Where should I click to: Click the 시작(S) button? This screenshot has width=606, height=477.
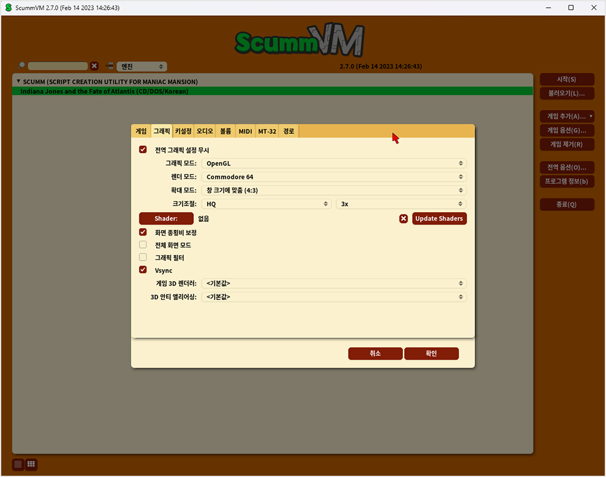pyautogui.click(x=567, y=79)
